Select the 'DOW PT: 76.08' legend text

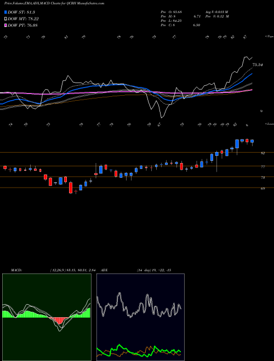point(22,25)
